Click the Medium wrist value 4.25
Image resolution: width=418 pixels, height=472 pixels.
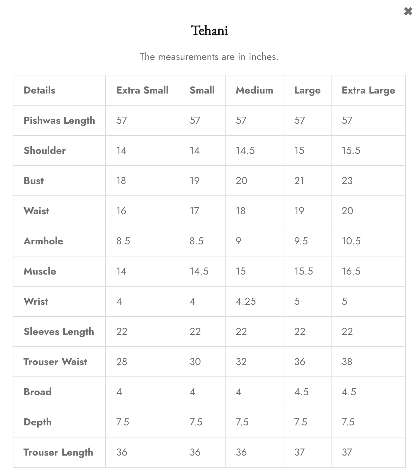(x=246, y=301)
